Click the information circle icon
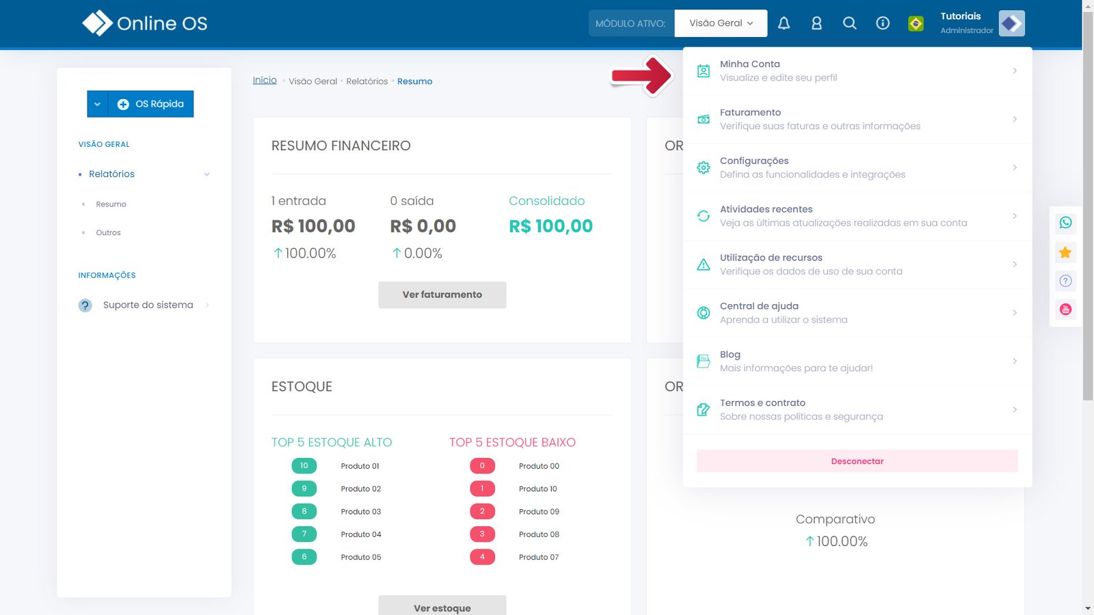This screenshot has width=1094, height=615. pos(883,23)
